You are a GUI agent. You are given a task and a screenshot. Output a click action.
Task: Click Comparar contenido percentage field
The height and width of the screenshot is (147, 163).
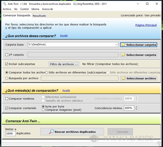129,108
